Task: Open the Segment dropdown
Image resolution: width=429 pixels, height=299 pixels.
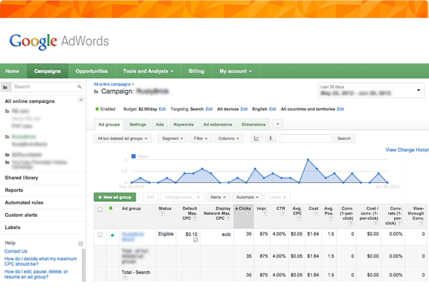Action: [x=172, y=138]
